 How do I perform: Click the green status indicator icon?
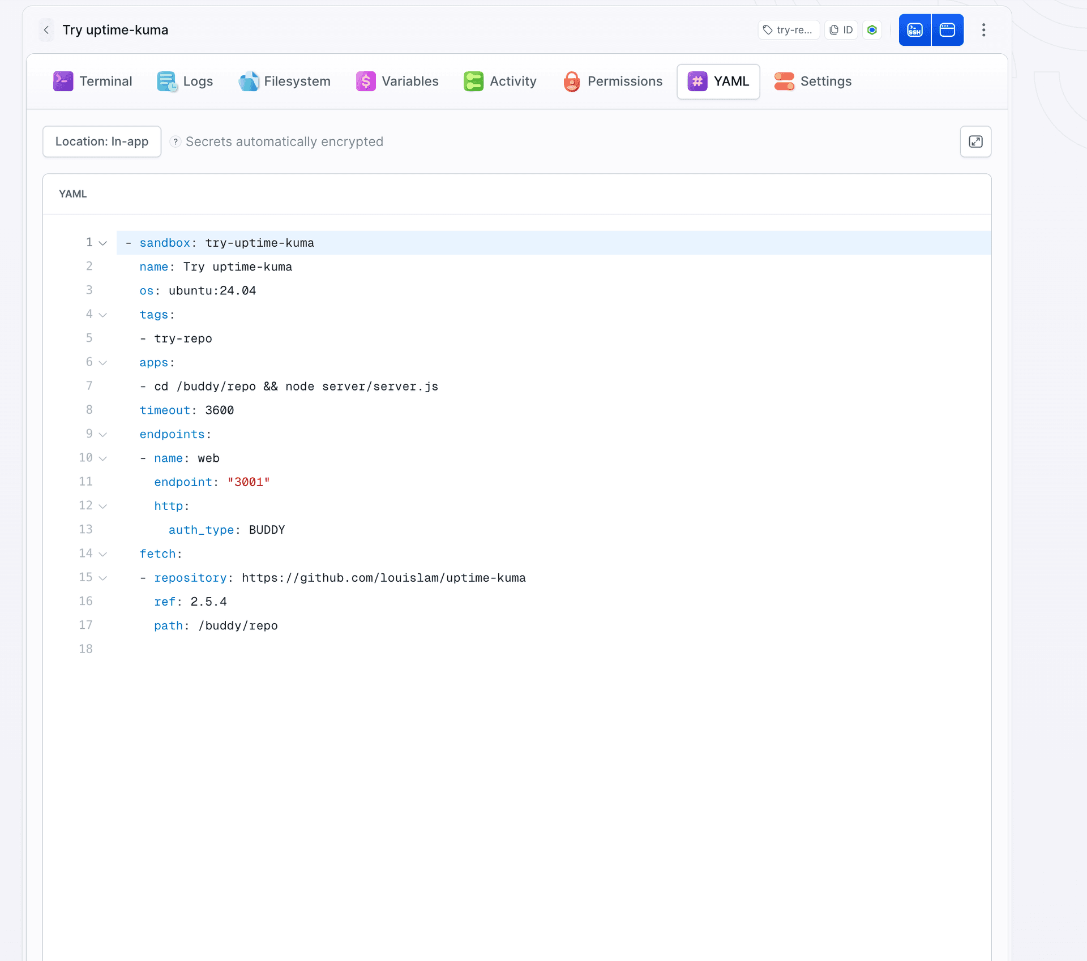pyautogui.click(x=872, y=30)
